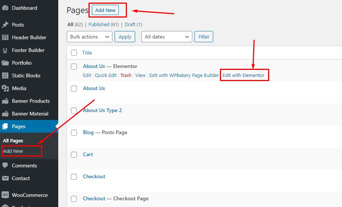Click Quick Edit row action
Screen dimensions: 342x207
tap(106, 75)
